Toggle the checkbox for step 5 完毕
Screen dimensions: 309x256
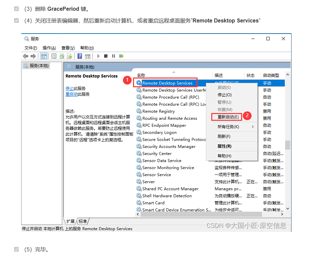click(x=16, y=249)
